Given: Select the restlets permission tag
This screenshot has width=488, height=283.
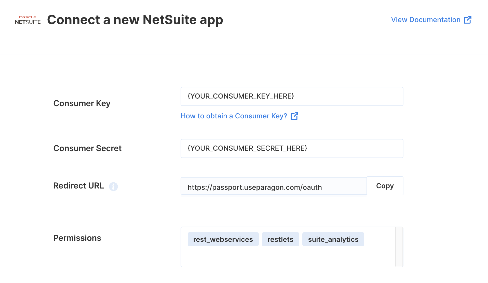Looking at the screenshot, I should 280,239.
